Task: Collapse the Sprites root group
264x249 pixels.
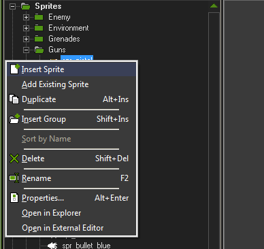Action: coord(13,6)
